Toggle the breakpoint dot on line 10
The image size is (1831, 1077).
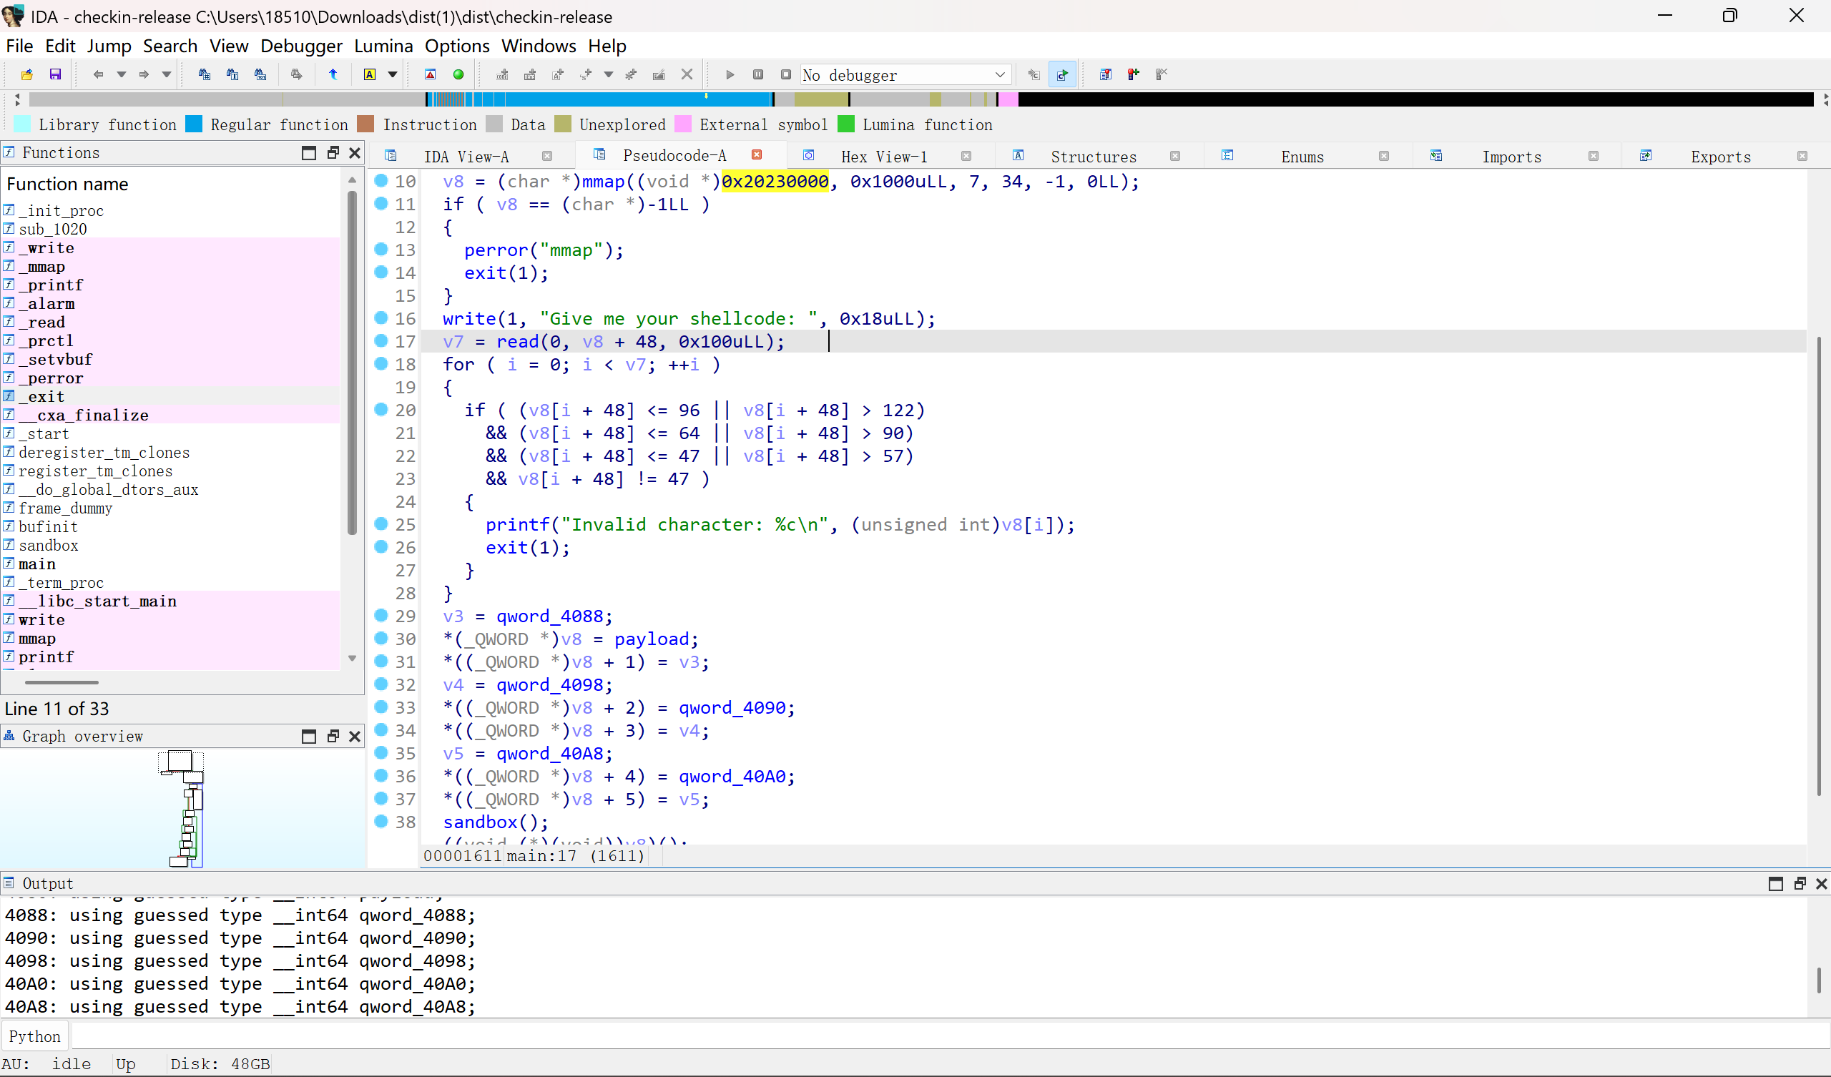coord(381,180)
